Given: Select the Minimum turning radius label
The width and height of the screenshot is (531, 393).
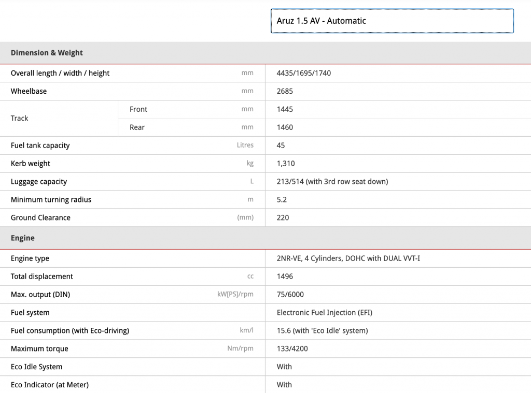Looking at the screenshot, I should click(x=51, y=200).
